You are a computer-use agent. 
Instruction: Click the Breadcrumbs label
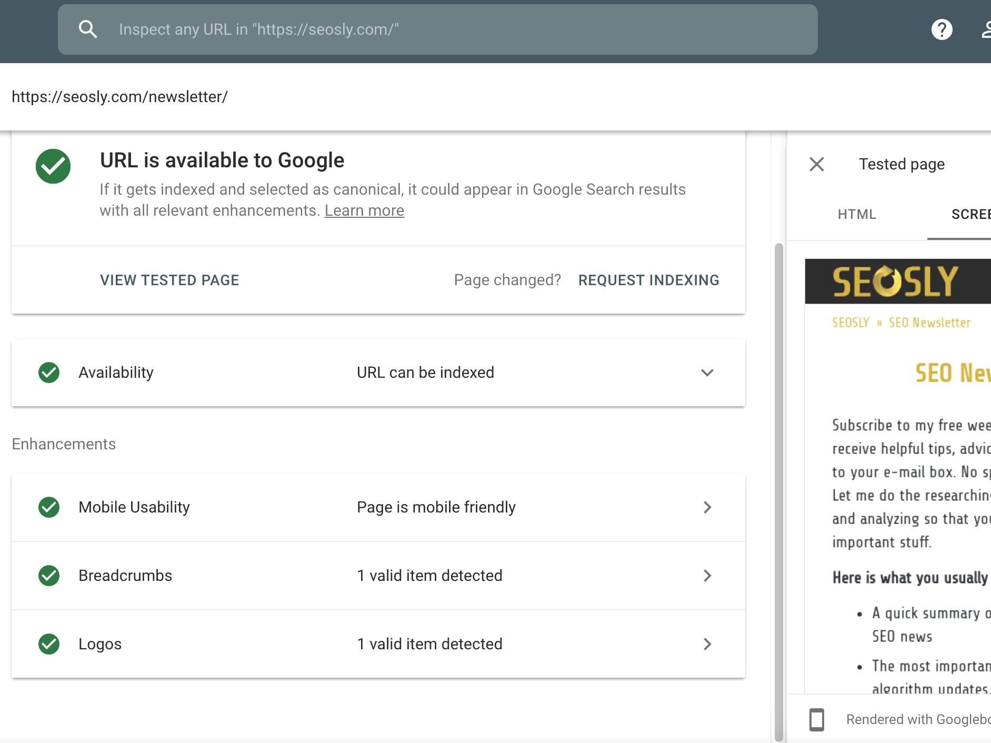click(x=125, y=576)
